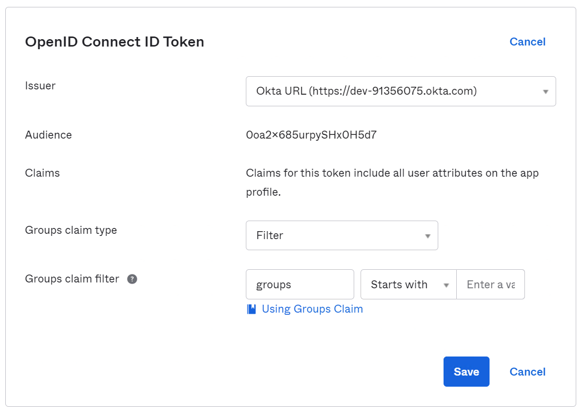Click the Audience field label
The image size is (581, 411).
pyautogui.click(x=48, y=135)
